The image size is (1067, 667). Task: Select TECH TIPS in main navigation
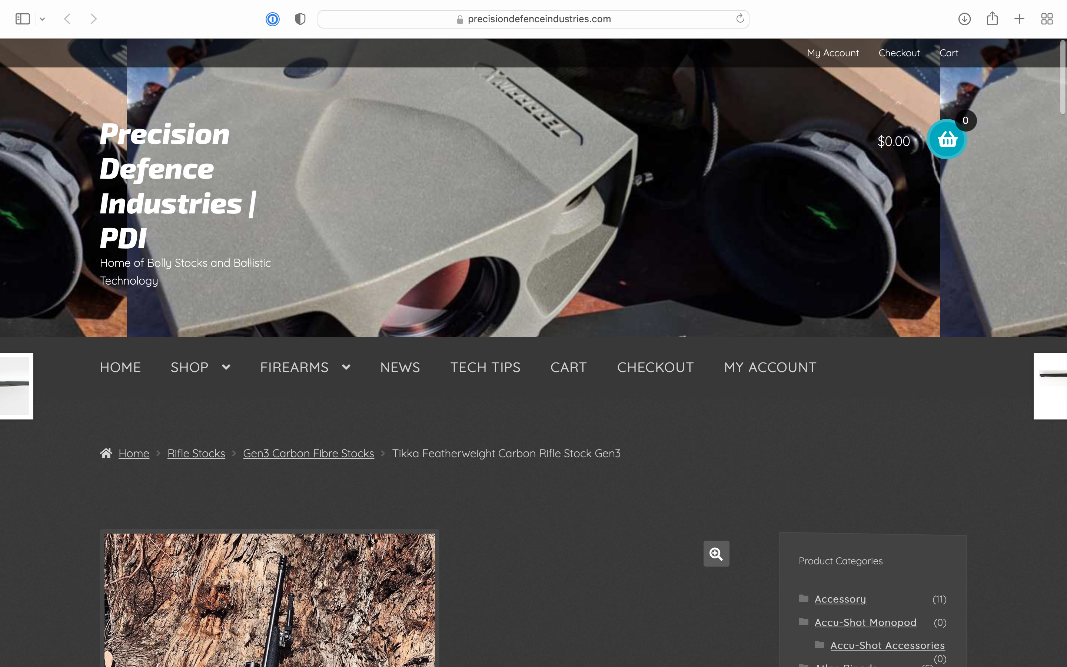[x=485, y=368]
